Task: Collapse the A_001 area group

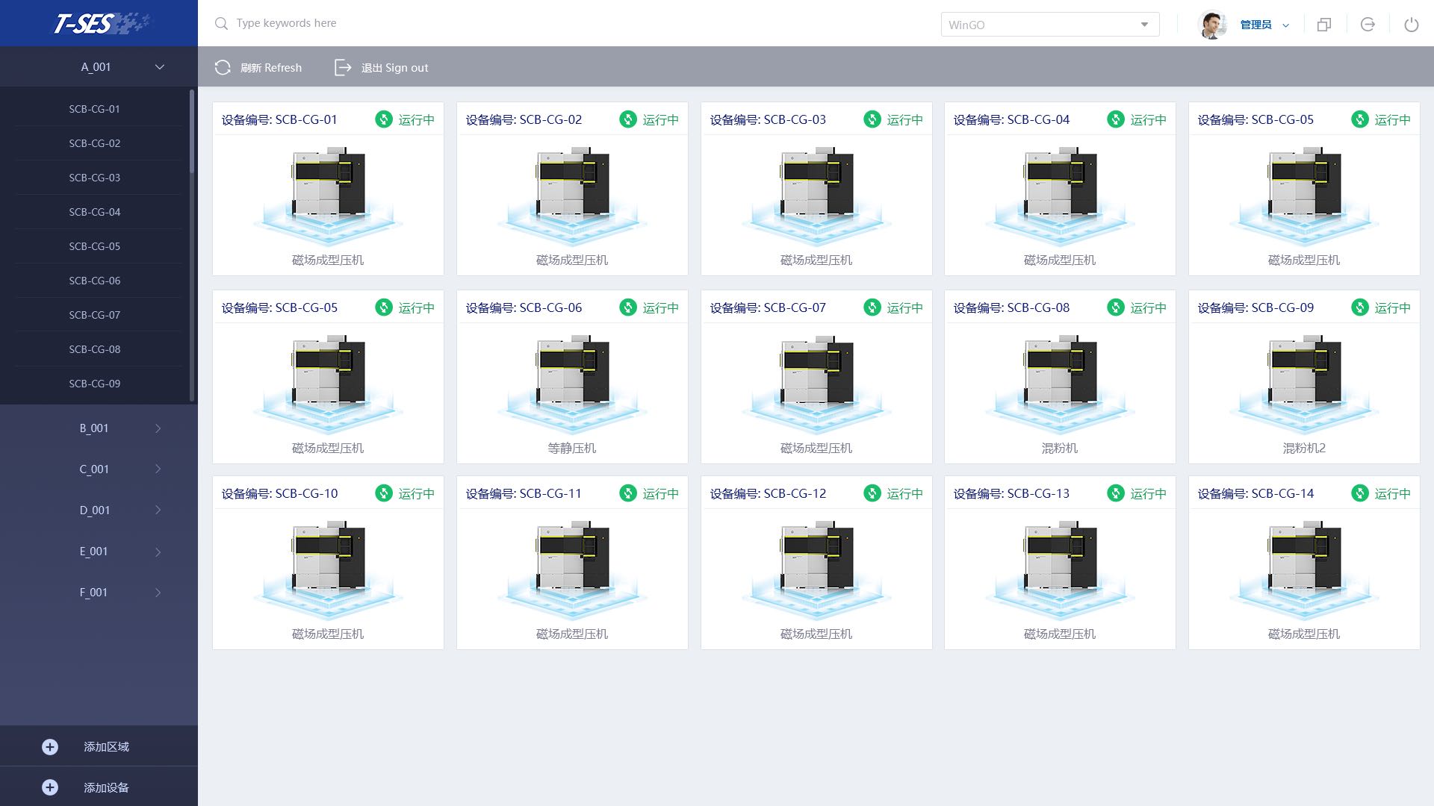Action: (159, 67)
